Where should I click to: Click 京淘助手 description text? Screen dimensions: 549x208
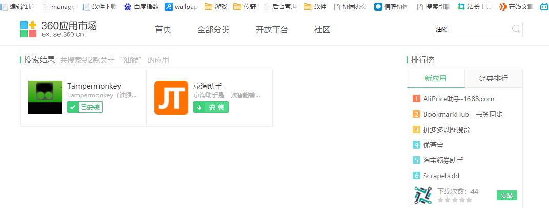(x=227, y=95)
